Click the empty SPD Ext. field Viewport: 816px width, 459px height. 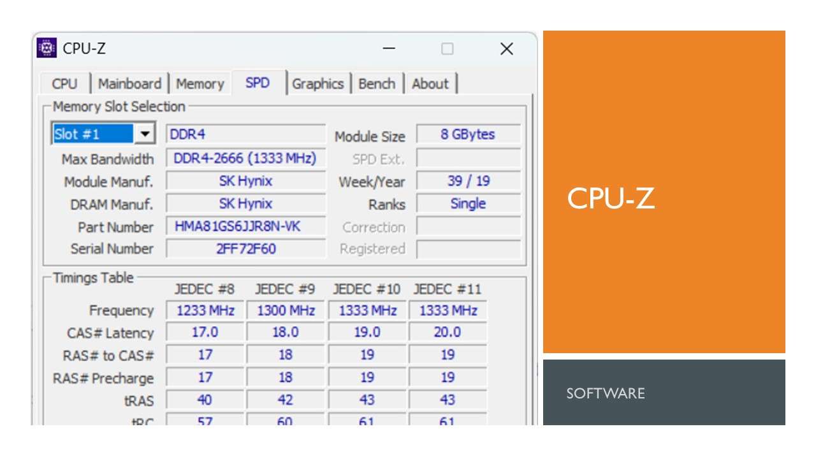point(469,158)
